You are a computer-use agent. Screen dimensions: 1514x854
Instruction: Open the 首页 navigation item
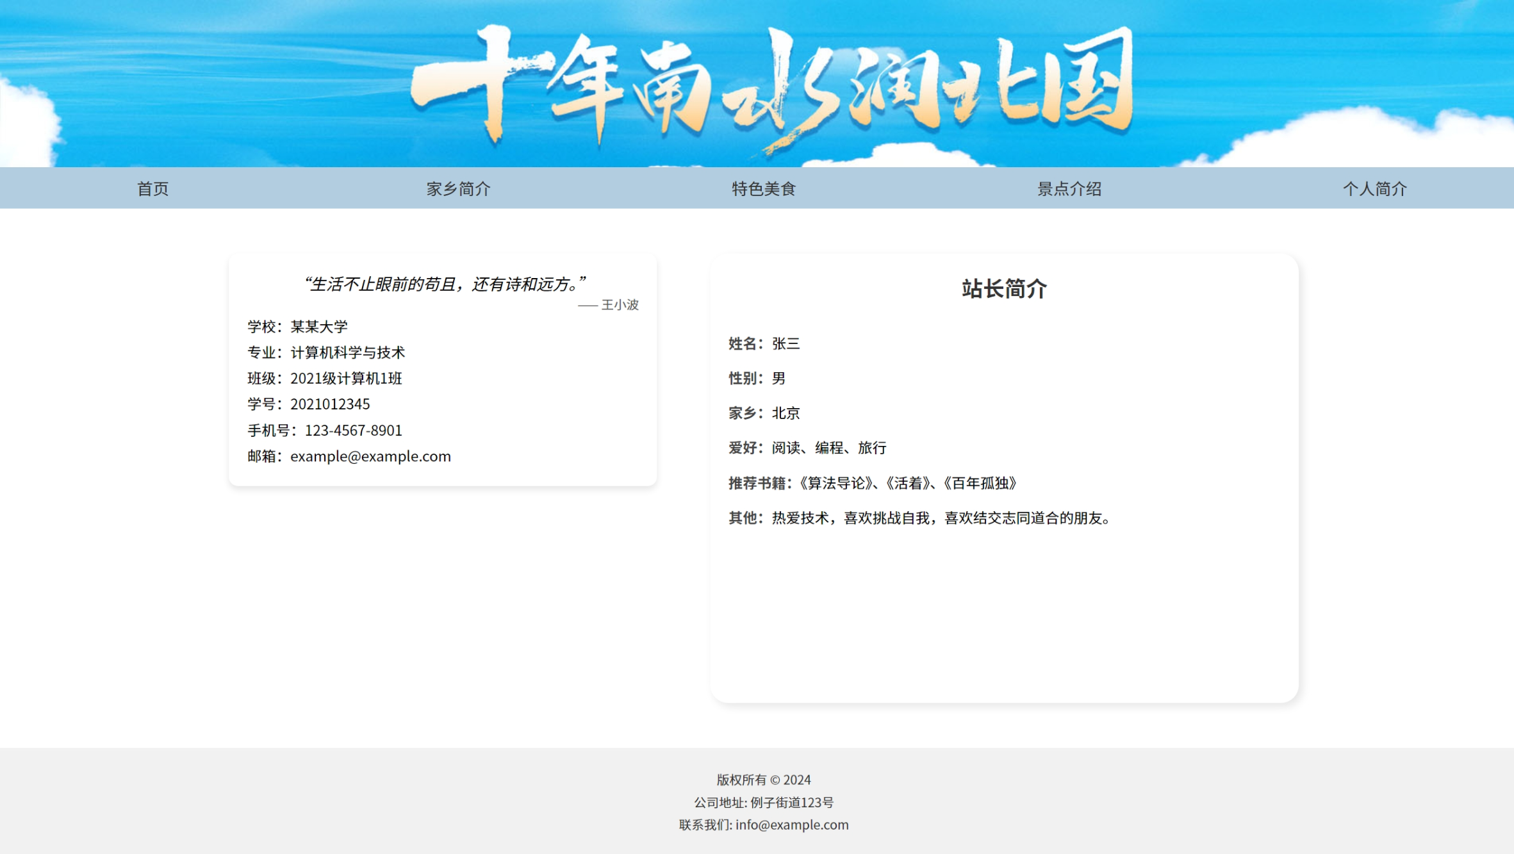[x=152, y=188]
